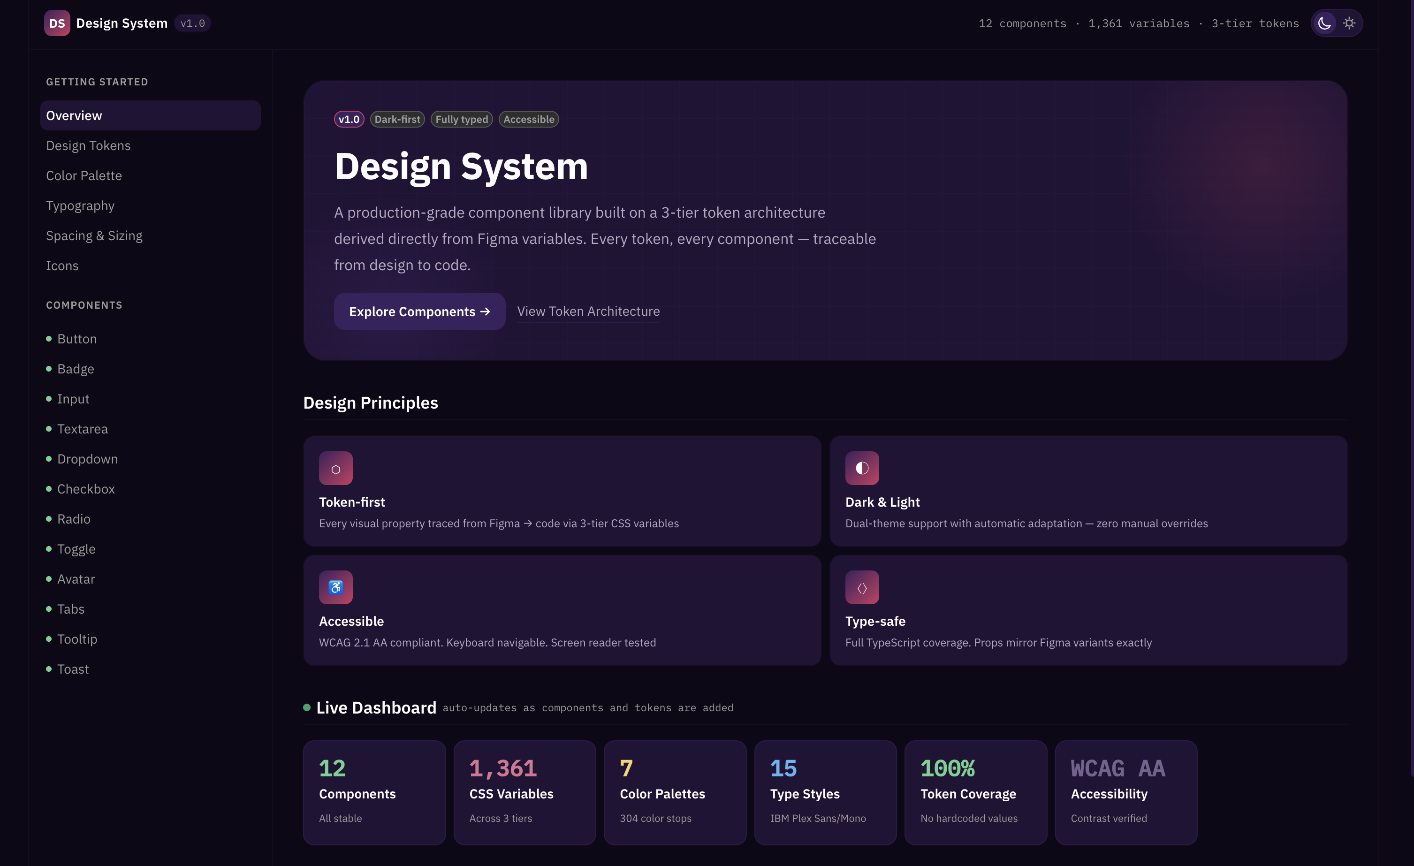The width and height of the screenshot is (1414, 866).
Task: Select the Type-safe card title
Action: click(x=875, y=621)
